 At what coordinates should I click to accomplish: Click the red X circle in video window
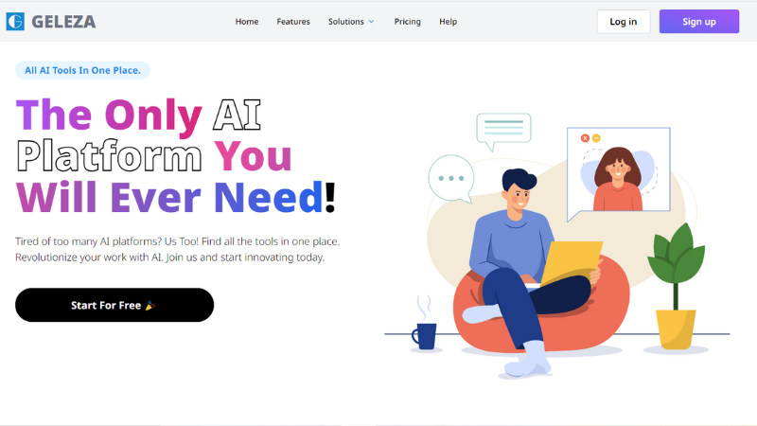(x=585, y=138)
